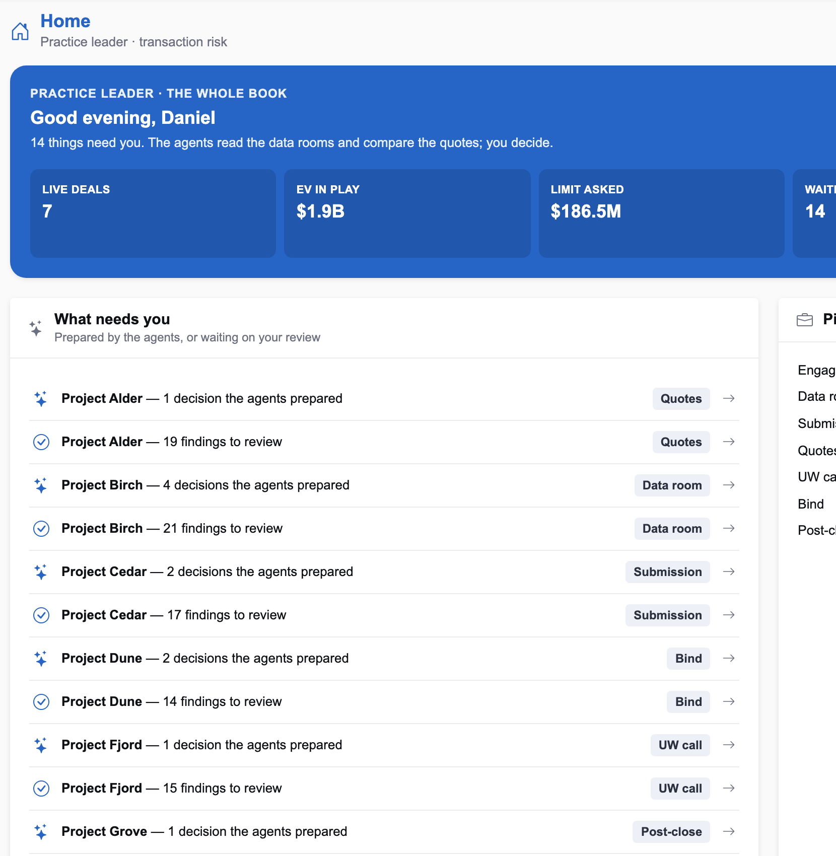This screenshot has width=836, height=856.
Task: Open Project Alder — 19 findings to review
Action: pyautogui.click(x=384, y=442)
